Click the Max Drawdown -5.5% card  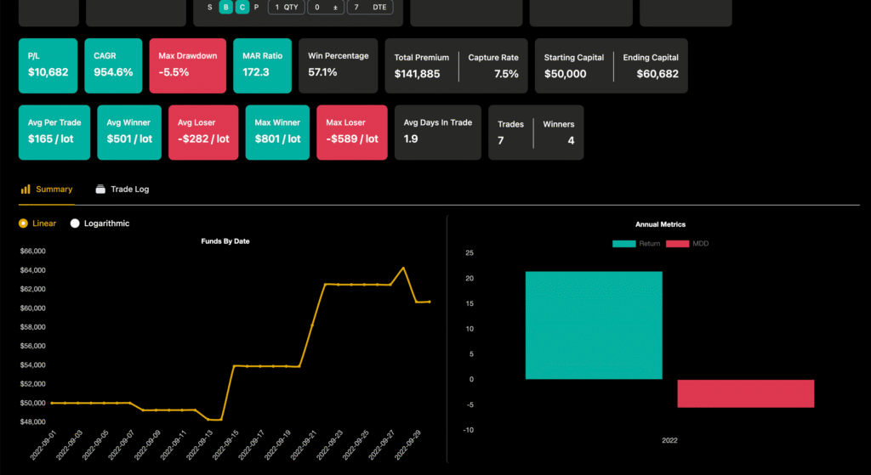[188, 65]
